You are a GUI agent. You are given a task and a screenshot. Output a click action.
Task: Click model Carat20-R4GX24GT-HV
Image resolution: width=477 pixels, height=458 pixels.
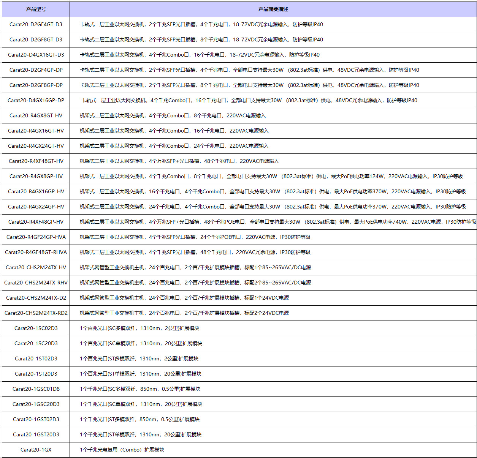pos(36,146)
